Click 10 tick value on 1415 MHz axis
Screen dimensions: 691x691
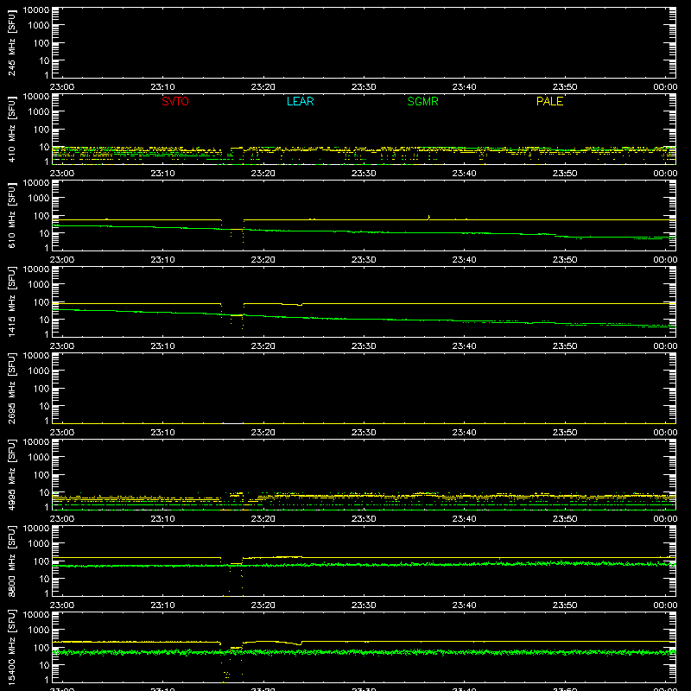pyautogui.click(x=44, y=320)
